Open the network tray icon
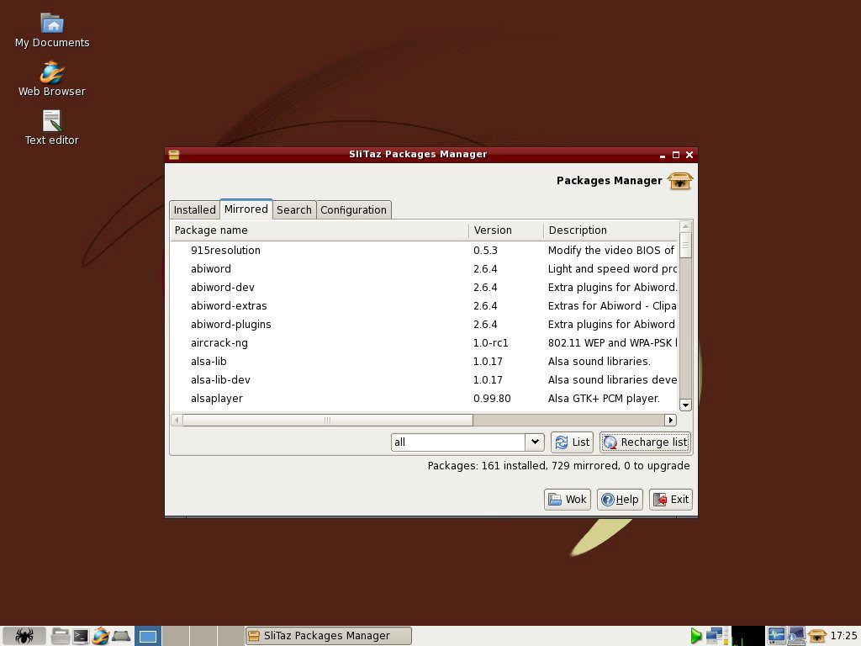 click(714, 636)
